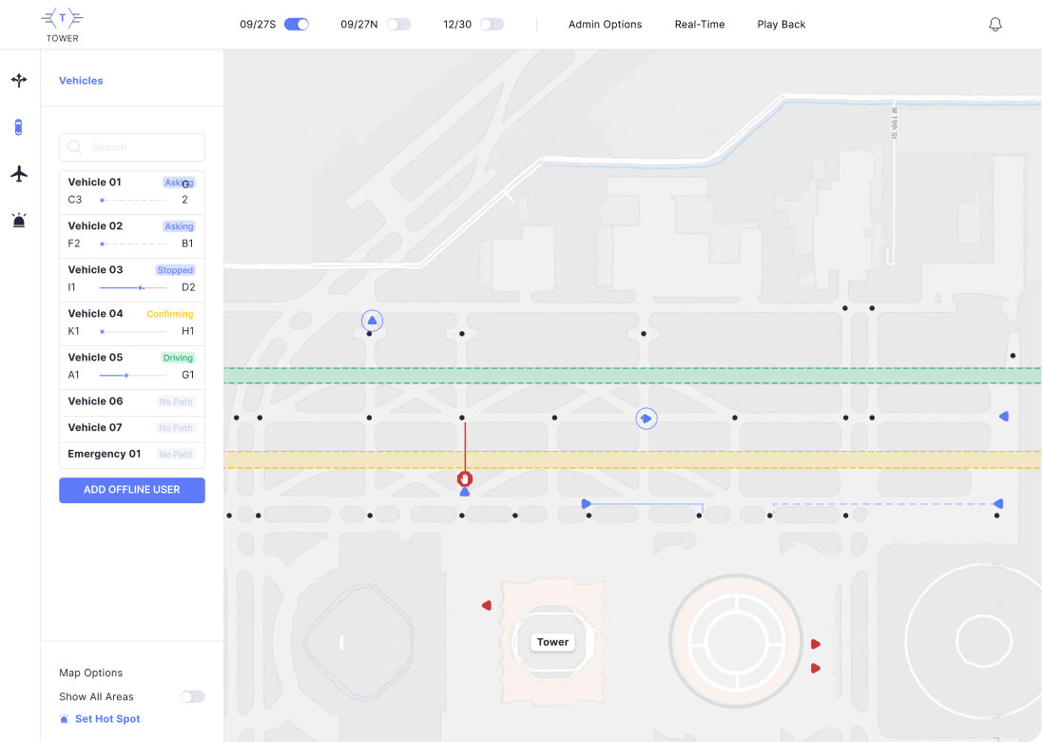Click the Vehicle 05 route progress slider
This screenshot has width=1042, height=742.
[132, 375]
